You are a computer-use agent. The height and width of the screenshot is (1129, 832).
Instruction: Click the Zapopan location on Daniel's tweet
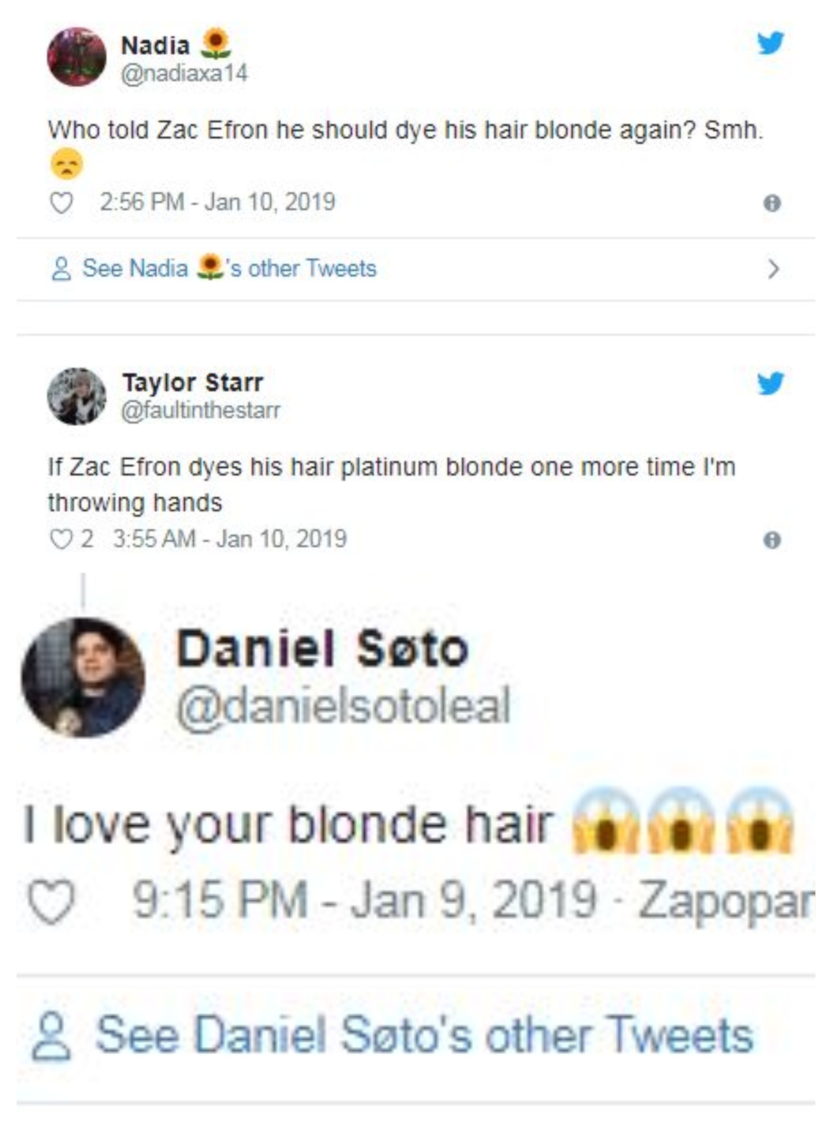[725, 900]
